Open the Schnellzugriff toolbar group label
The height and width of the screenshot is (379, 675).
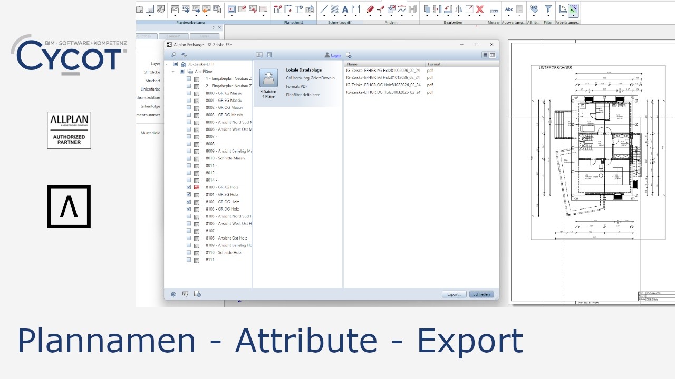coord(339,23)
